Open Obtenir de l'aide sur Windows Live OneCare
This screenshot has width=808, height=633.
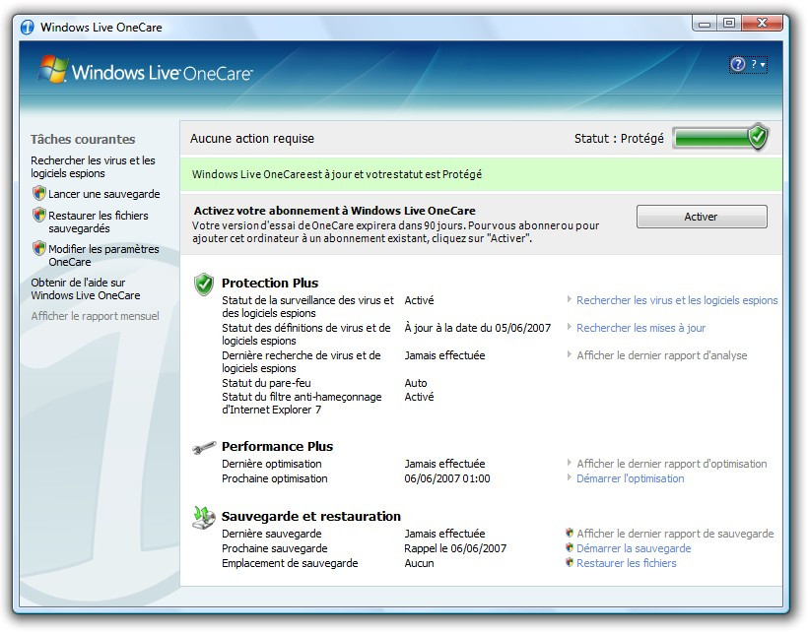(86, 288)
